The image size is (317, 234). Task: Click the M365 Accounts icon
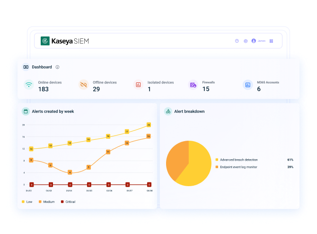pyautogui.click(x=247, y=85)
